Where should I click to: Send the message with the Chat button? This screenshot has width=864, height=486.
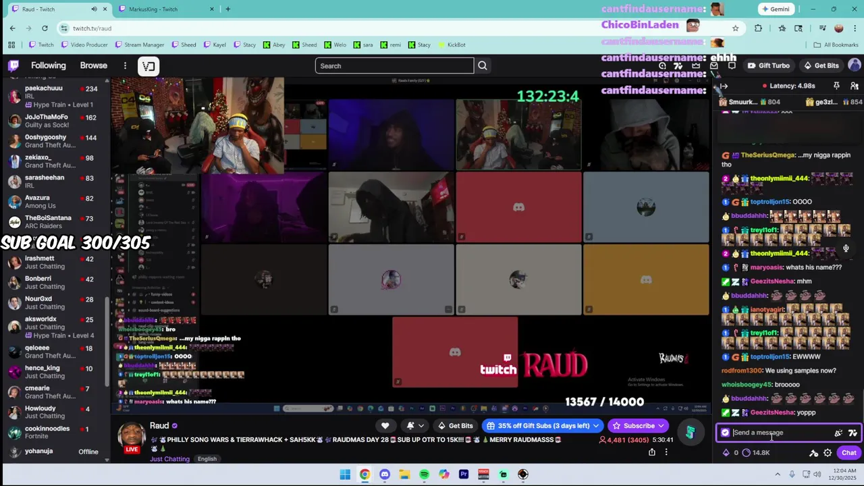(848, 453)
